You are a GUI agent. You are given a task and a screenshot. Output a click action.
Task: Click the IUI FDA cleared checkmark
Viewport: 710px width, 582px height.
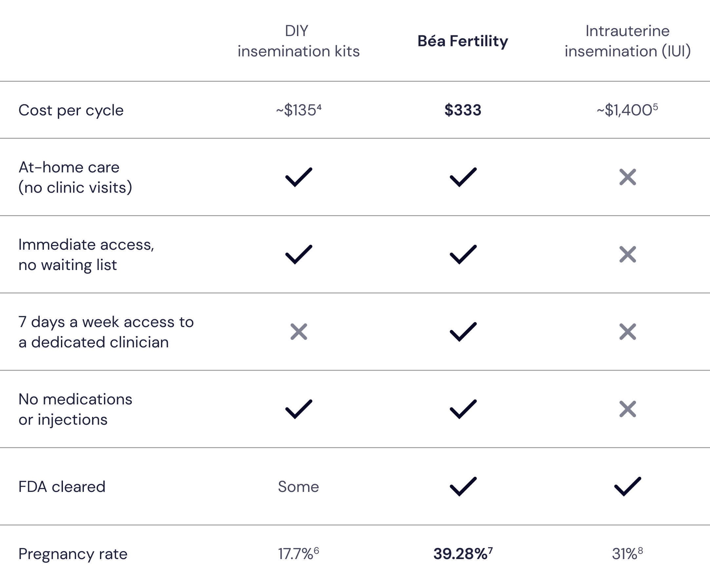[627, 486]
